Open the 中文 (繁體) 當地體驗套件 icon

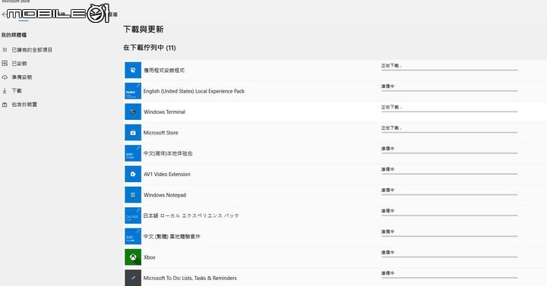pyautogui.click(x=133, y=237)
